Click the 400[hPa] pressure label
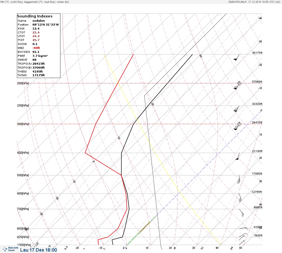This screenshot has width=282, height=253. coord(23,153)
